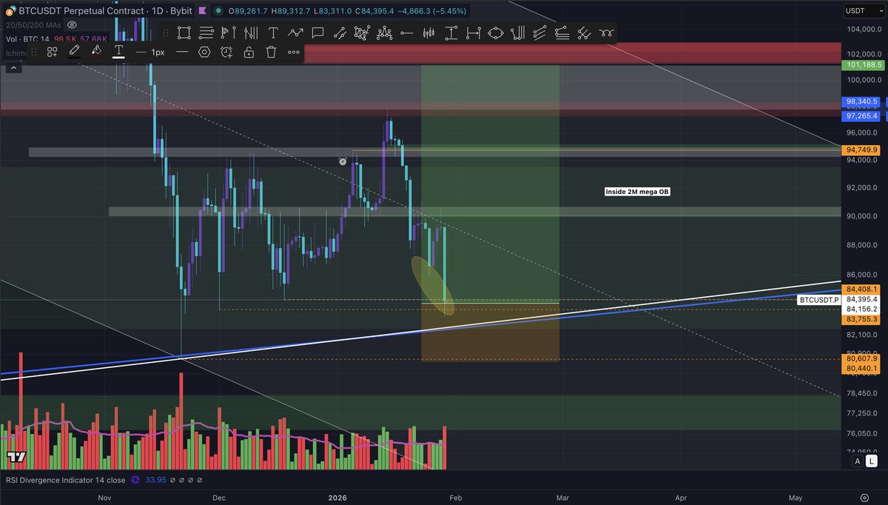Open USDT currency dropdown
The width and height of the screenshot is (888, 505).
point(864,10)
